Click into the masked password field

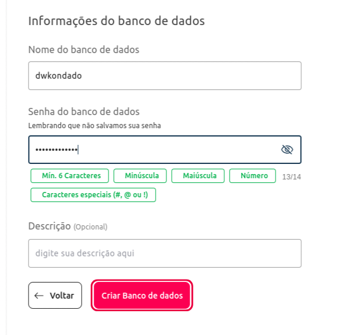[x=165, y=150]
